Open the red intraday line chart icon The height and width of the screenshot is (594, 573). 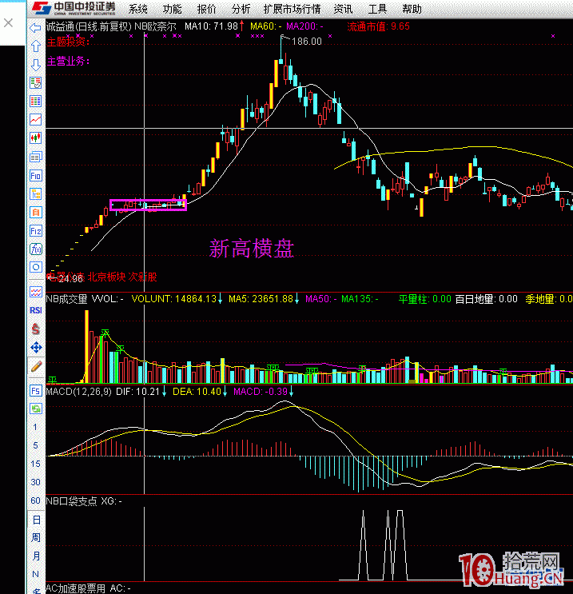click(x=36, y=120)
